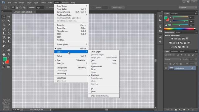Click the Color Balance adjustment icon
199x112 pixels.
(x=174, y=43)
